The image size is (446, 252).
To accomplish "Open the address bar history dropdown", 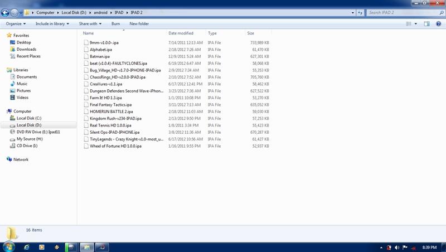I will point(353,12).
